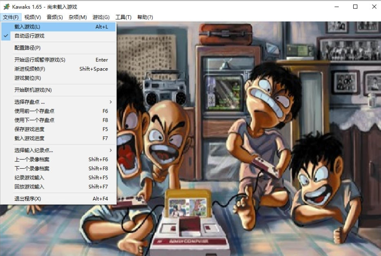Choose 配置路径(P) menu entry

click(58, 48)
